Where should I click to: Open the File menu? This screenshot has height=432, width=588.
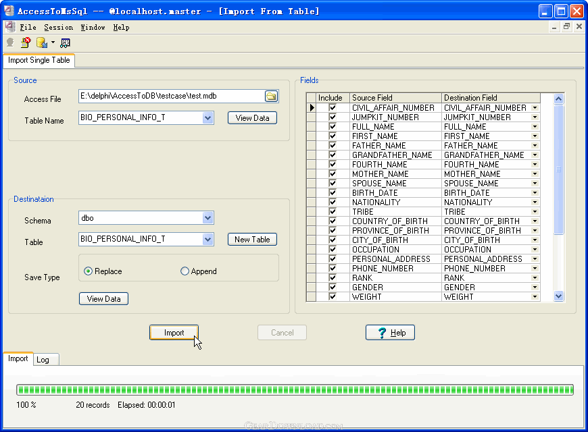pos(28,28)
